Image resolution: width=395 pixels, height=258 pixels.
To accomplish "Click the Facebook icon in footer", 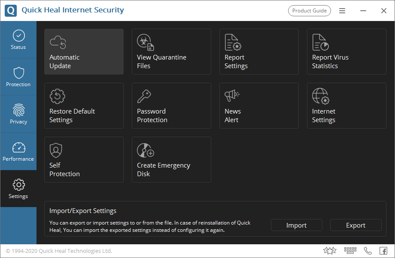I will pos(383,251).
